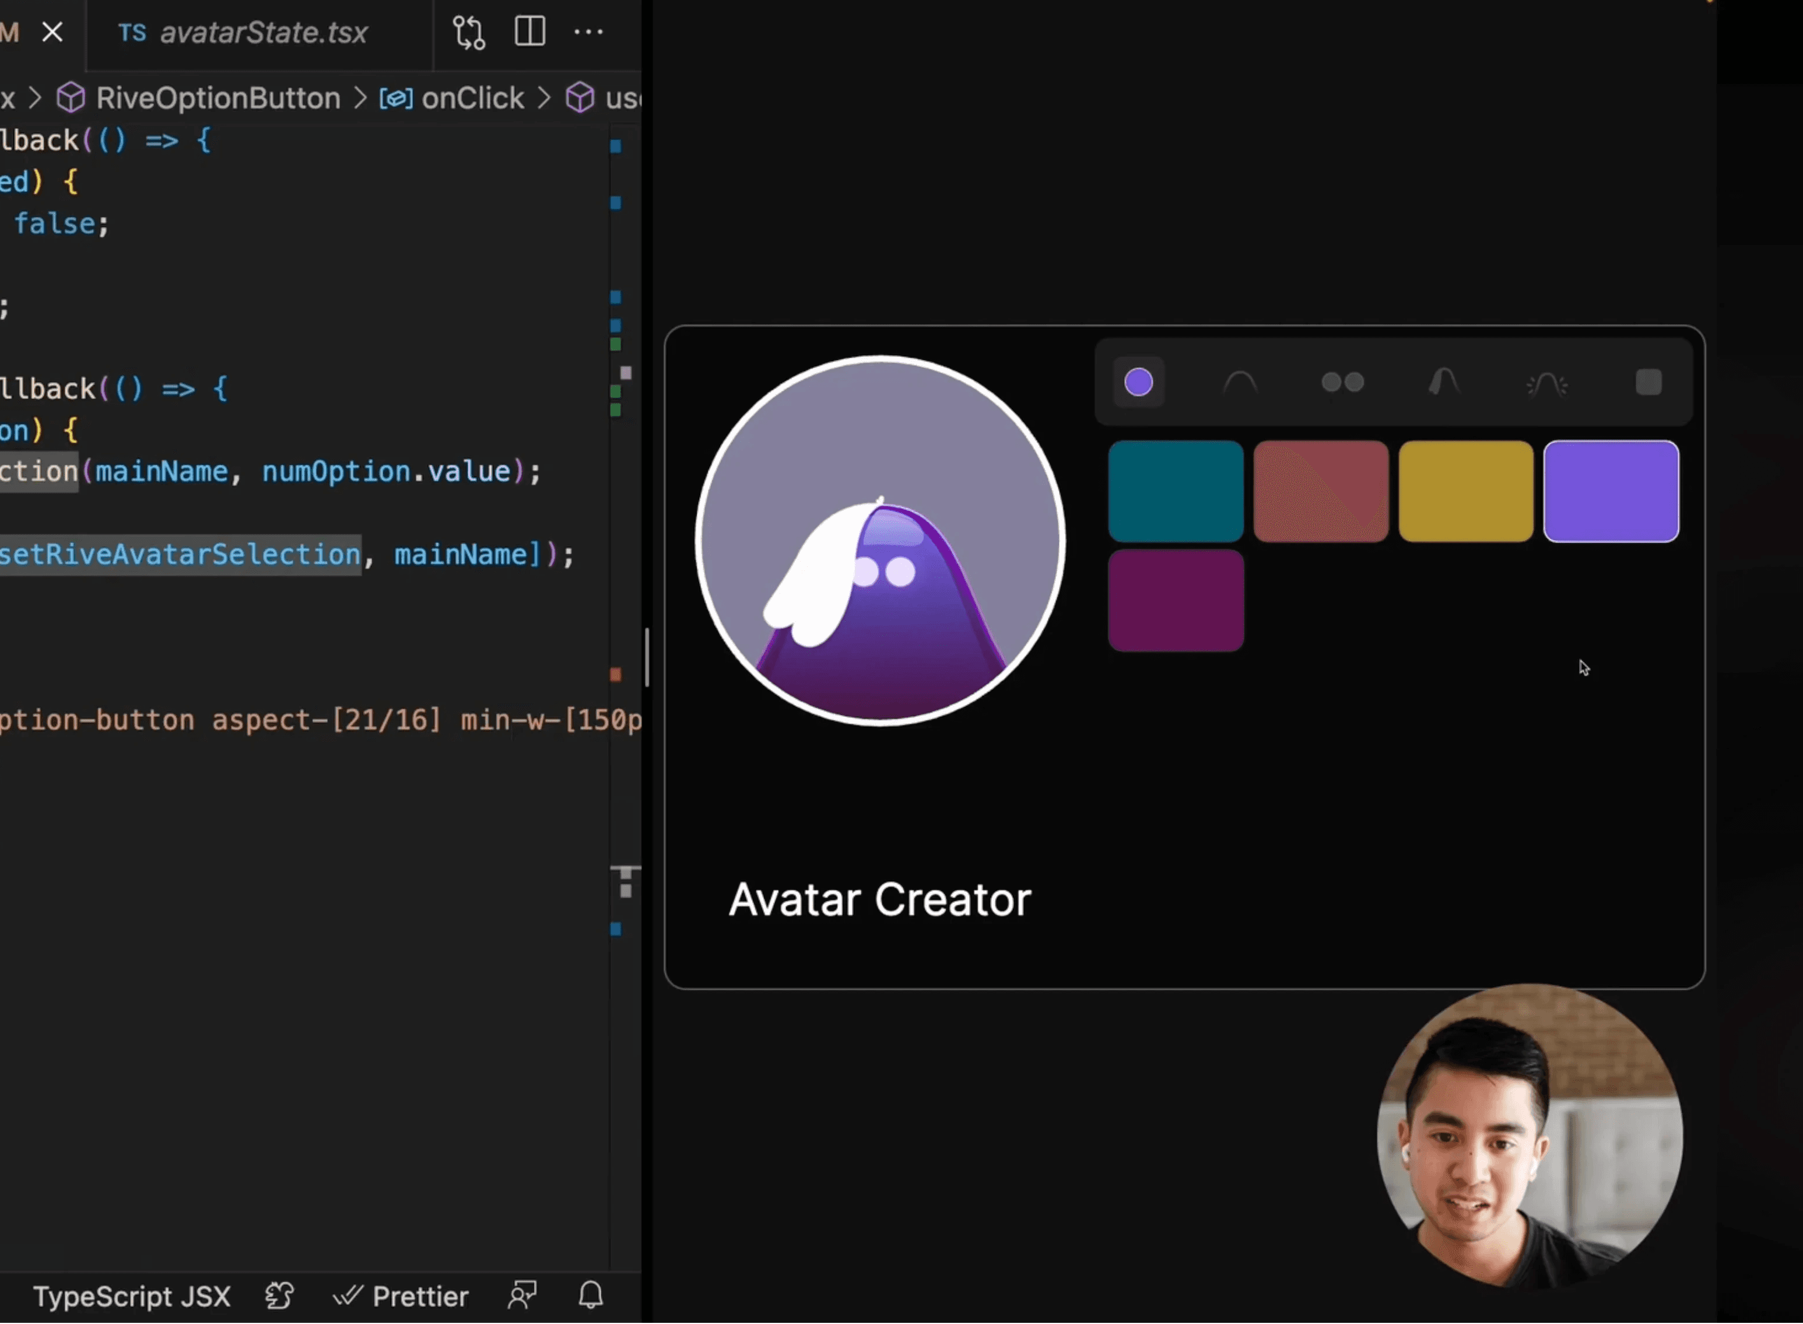Open source control changes icon in editor toolbar

tap(469, 33)
